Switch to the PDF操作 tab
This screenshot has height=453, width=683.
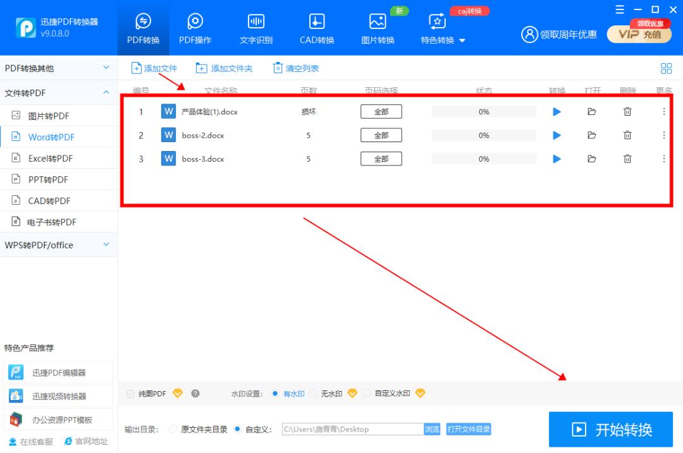(195, 27)
